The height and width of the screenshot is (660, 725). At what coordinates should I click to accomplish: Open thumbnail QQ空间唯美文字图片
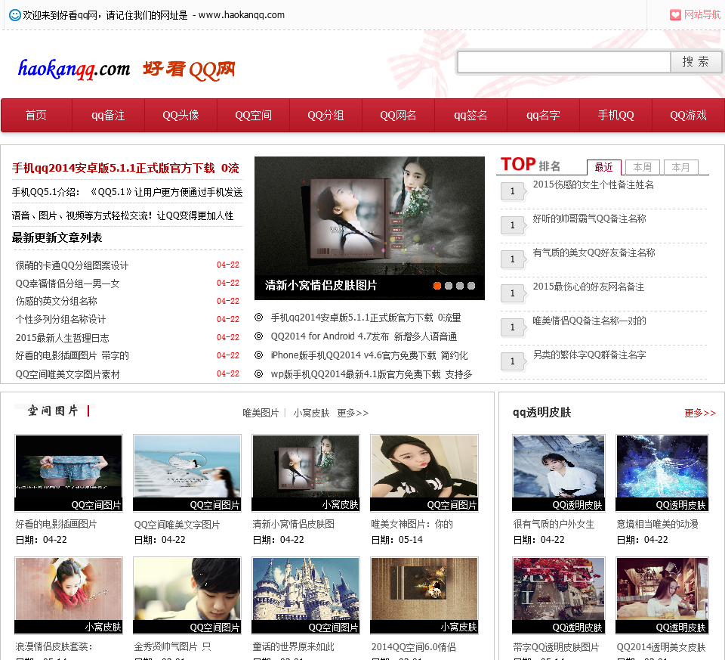point(187,473)
